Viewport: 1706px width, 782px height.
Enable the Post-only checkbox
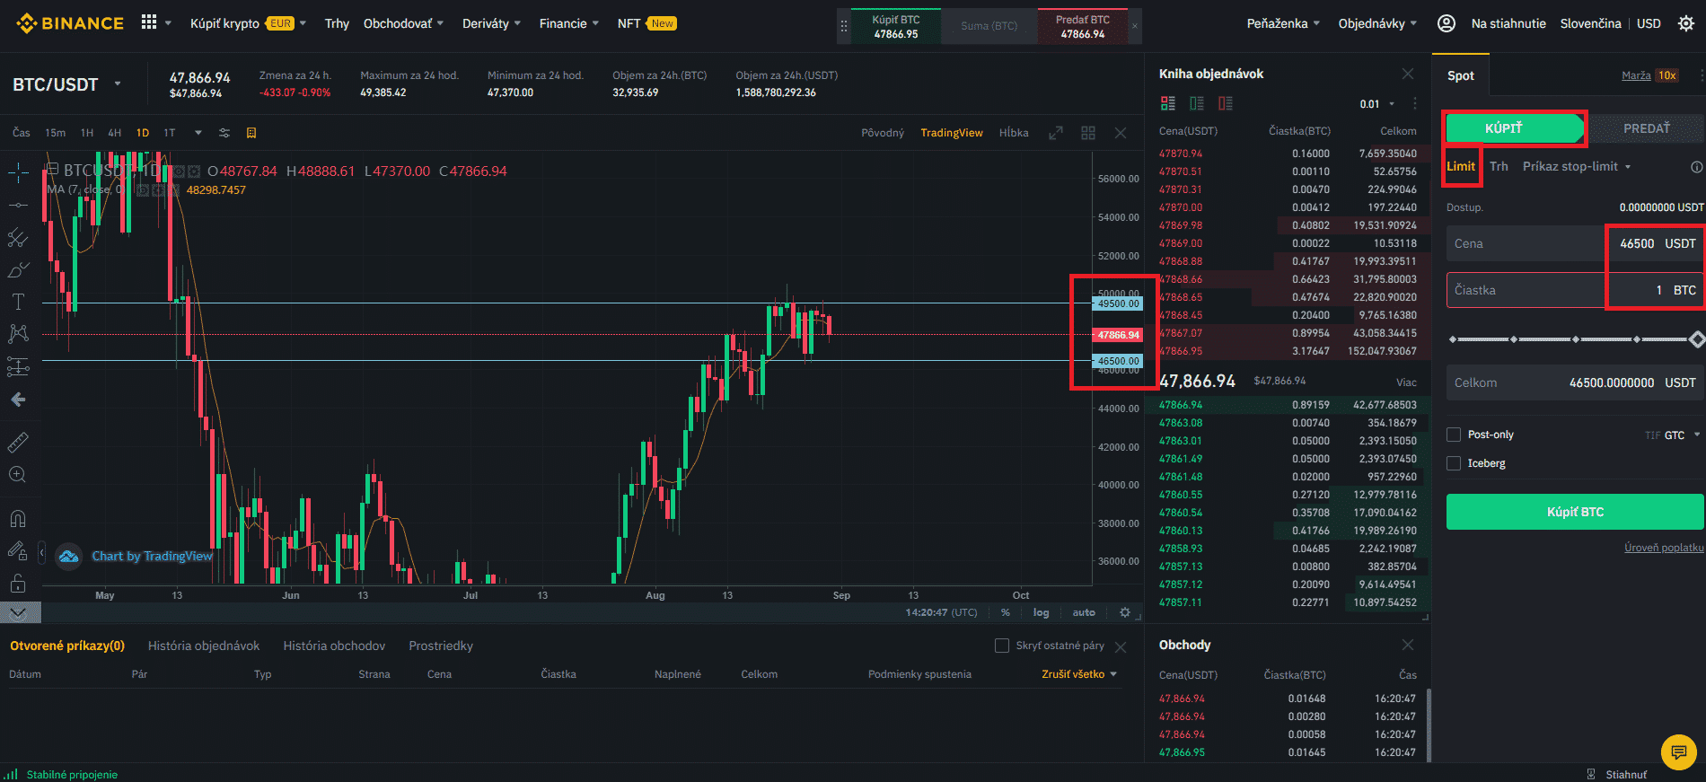click(x=1454, y=435)
